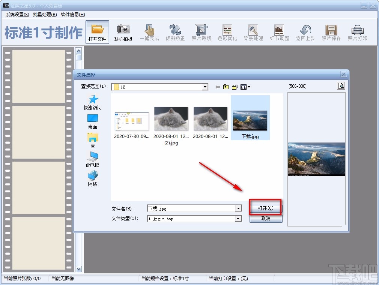
Task: Select 网络 network in the sidebar
Action: [93, 179]
